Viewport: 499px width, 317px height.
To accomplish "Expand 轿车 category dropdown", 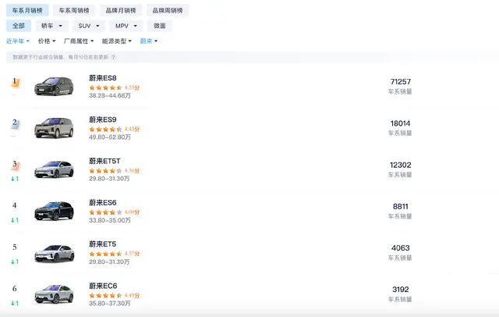I will [51, 26].
